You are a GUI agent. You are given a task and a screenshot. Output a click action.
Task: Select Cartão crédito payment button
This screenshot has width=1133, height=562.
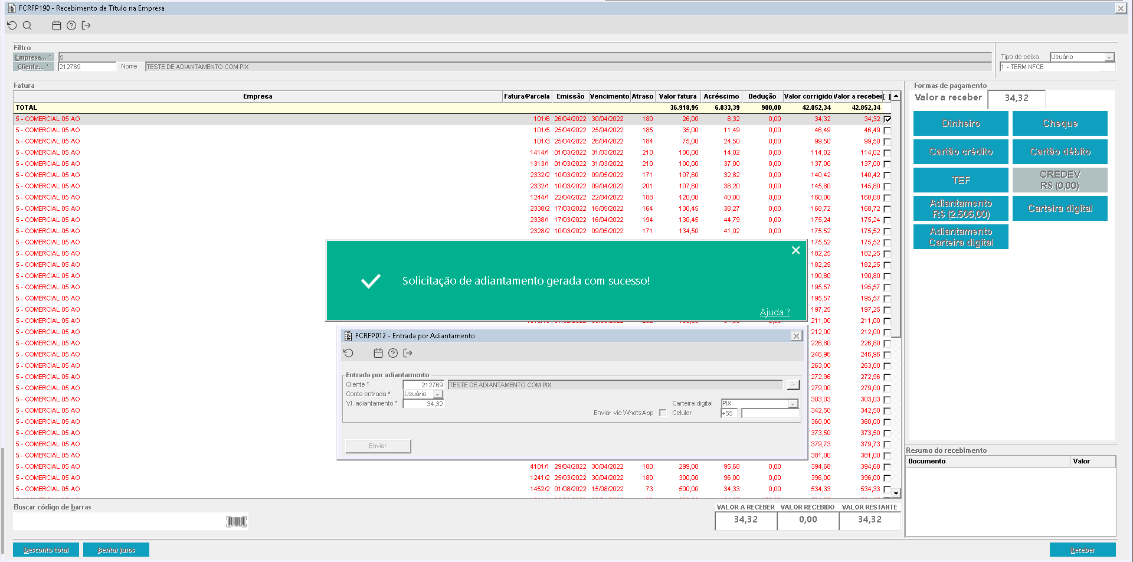(x=961, y=152)
